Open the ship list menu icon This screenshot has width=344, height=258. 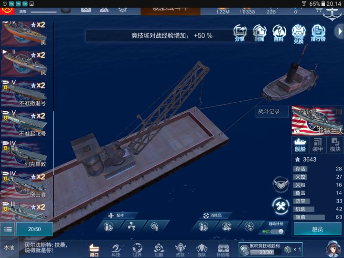(8, 229)
